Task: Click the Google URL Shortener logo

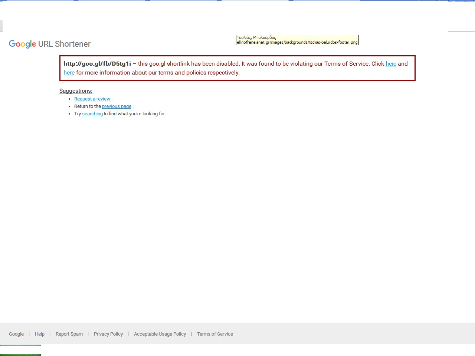Action: tap(50, 44)
